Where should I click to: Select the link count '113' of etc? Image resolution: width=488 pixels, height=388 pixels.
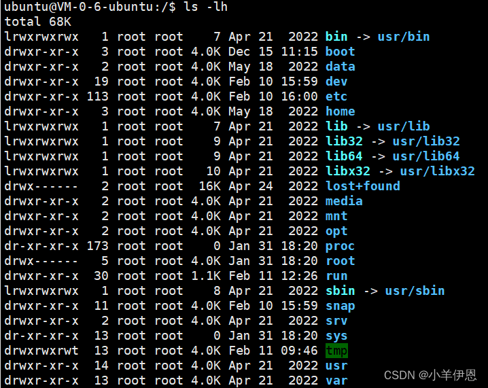(97, 96)
